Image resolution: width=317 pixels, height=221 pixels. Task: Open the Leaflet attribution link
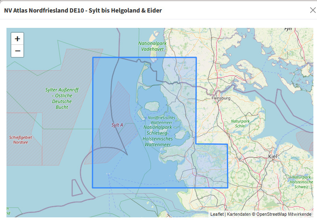(217, 214)
